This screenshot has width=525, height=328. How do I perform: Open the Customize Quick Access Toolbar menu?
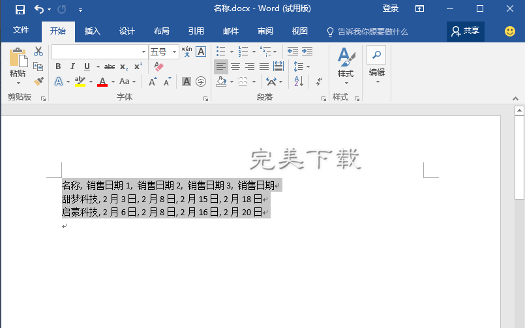point(80,10)
